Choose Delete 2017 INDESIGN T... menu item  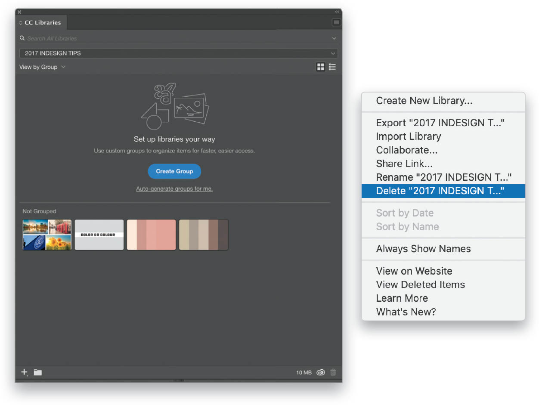[443, 191]
